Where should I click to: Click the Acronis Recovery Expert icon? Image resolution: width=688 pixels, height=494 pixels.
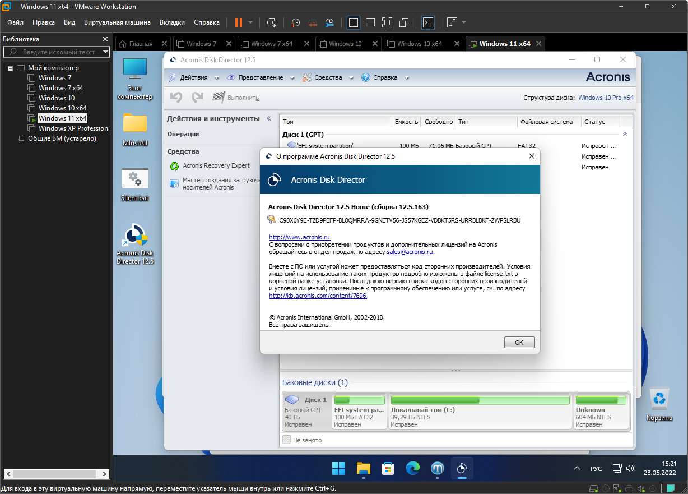click(x=174, y=166)
